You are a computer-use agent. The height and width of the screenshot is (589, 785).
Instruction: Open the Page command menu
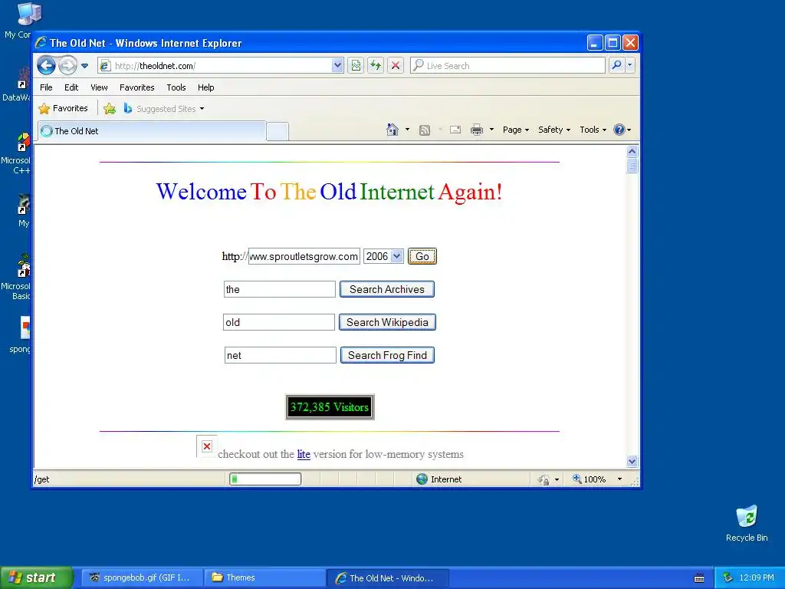pyautogui.click(x=516, y=130)
